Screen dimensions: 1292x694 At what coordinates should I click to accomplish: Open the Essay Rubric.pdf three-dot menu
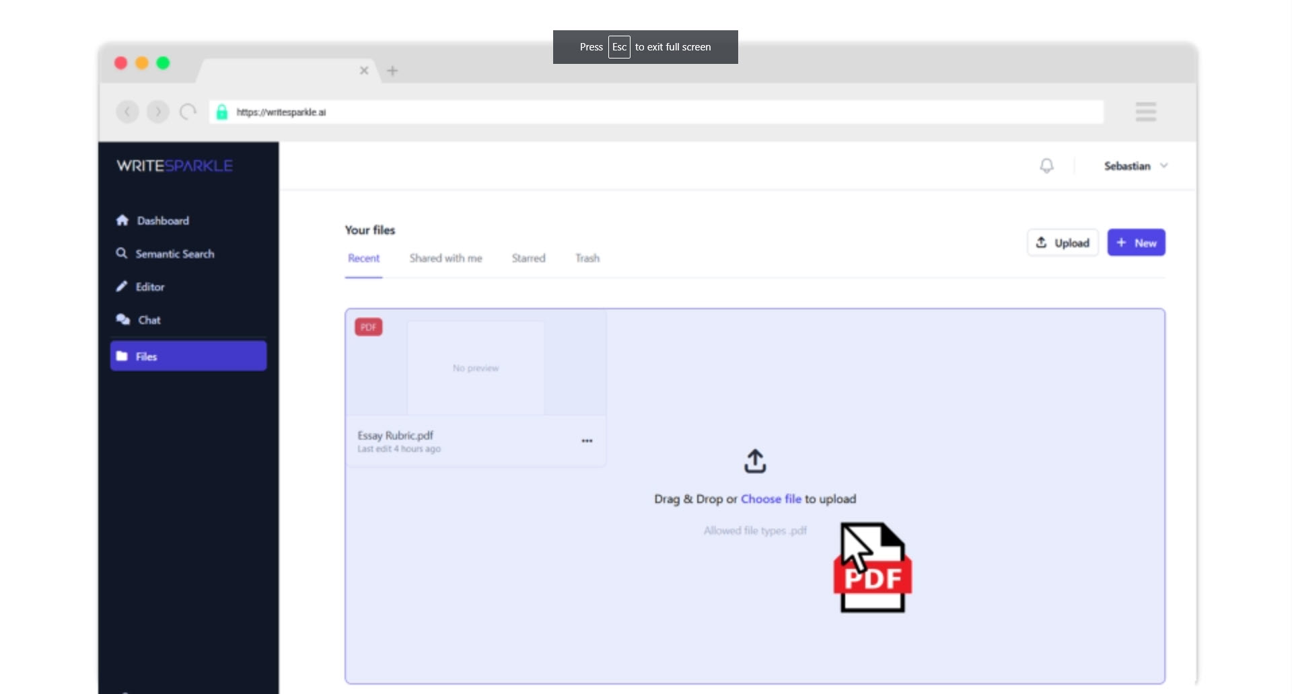coord(587,441)
